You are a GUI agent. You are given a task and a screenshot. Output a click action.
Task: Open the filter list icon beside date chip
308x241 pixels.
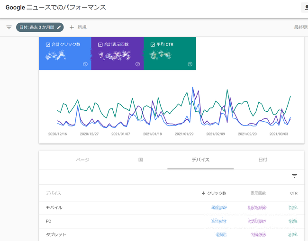pyautogui.click(x=9, y=27)
